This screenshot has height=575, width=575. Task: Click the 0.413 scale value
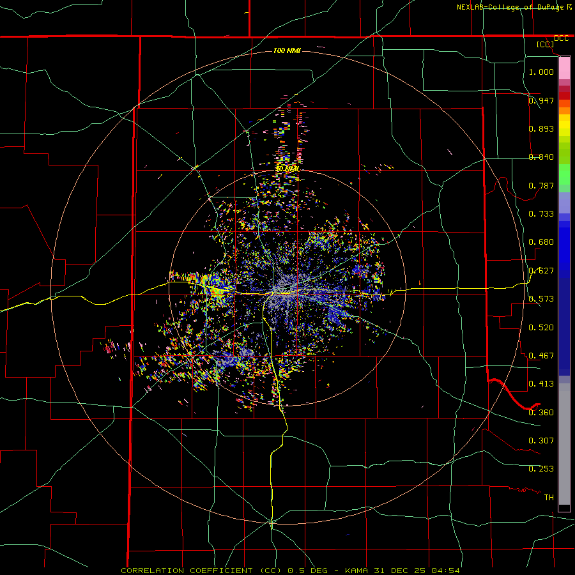click(x=541, y=384)
